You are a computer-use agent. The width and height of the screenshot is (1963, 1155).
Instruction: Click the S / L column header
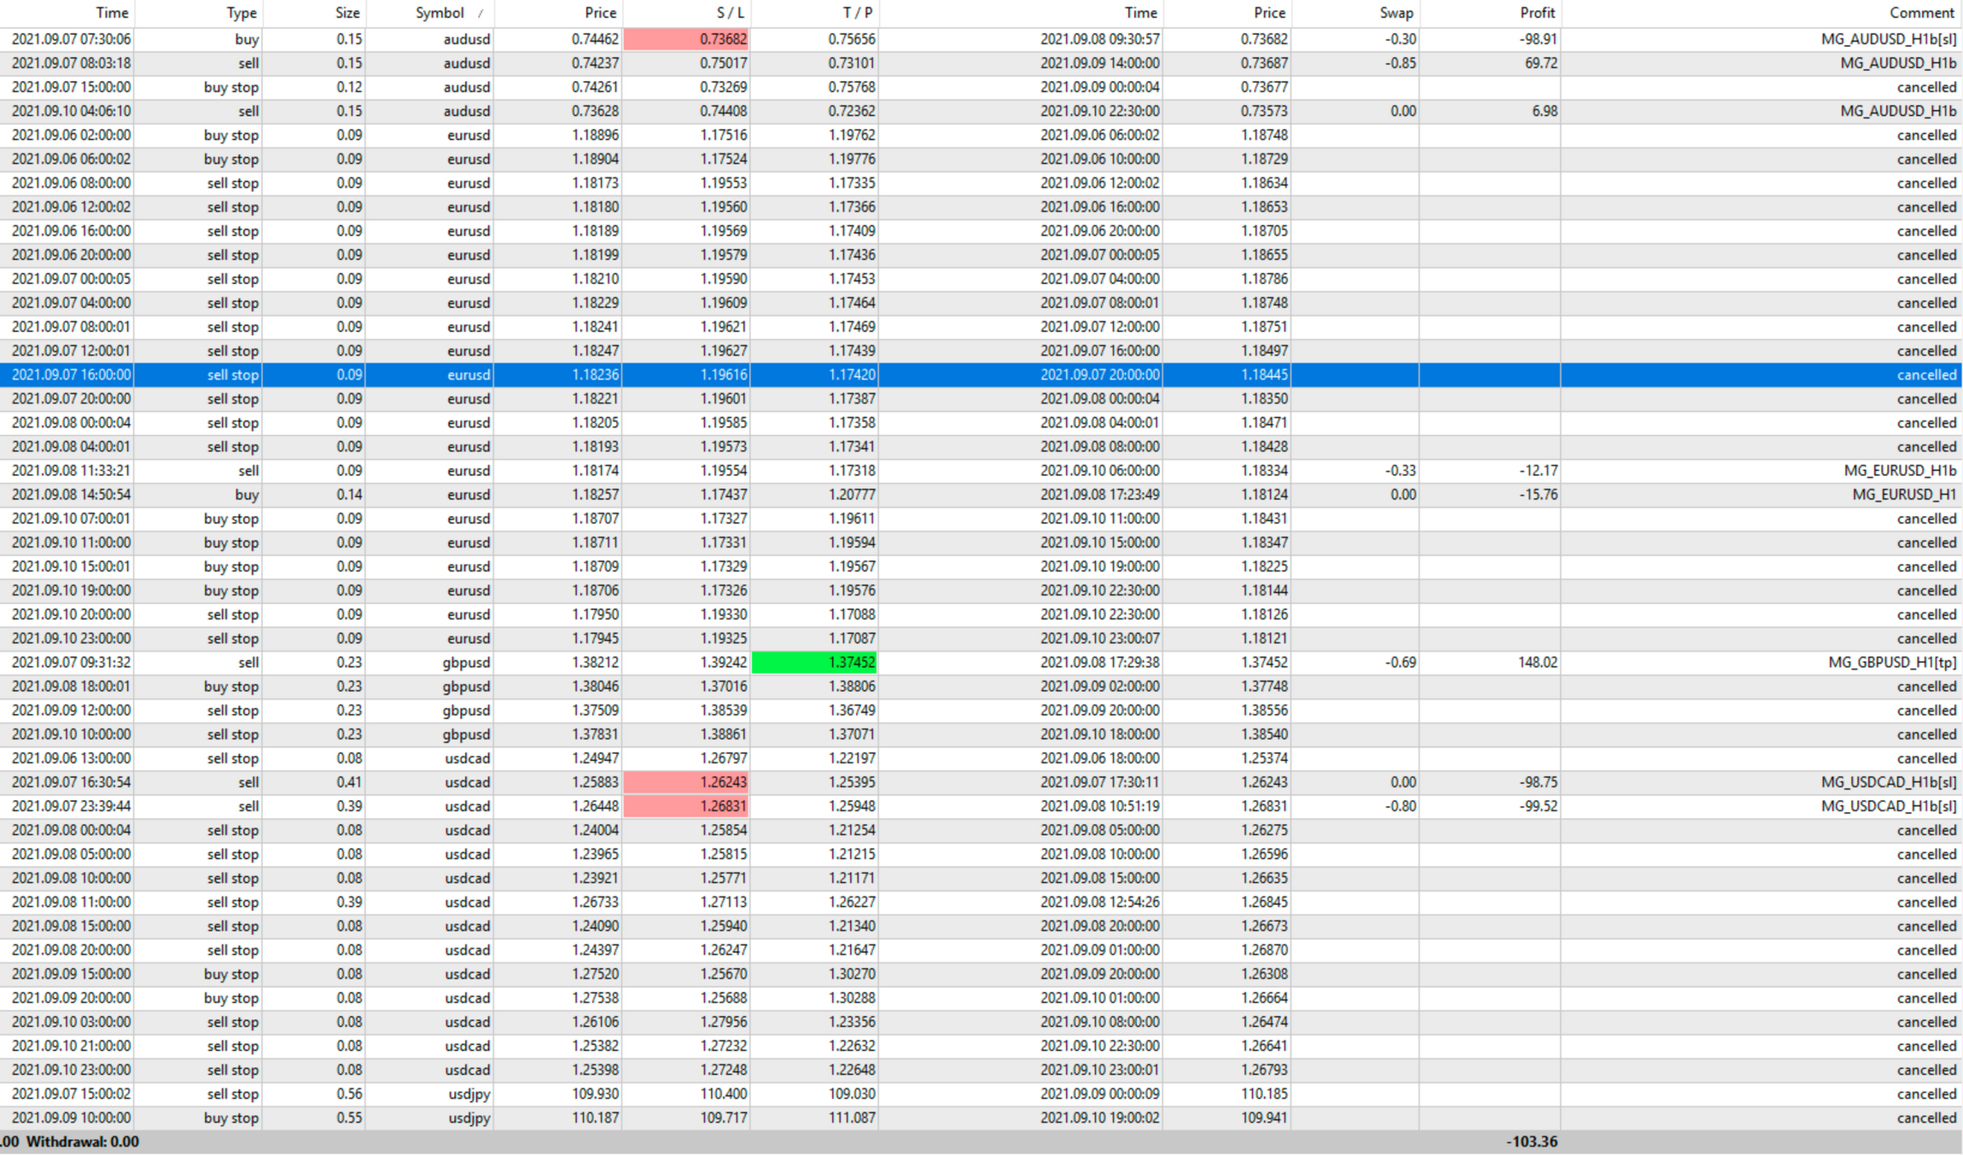pos(729,13)
